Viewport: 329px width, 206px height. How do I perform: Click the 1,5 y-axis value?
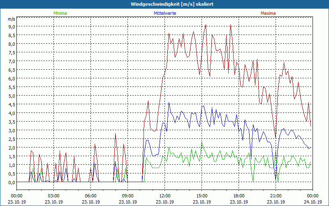[x=12, y=157]
